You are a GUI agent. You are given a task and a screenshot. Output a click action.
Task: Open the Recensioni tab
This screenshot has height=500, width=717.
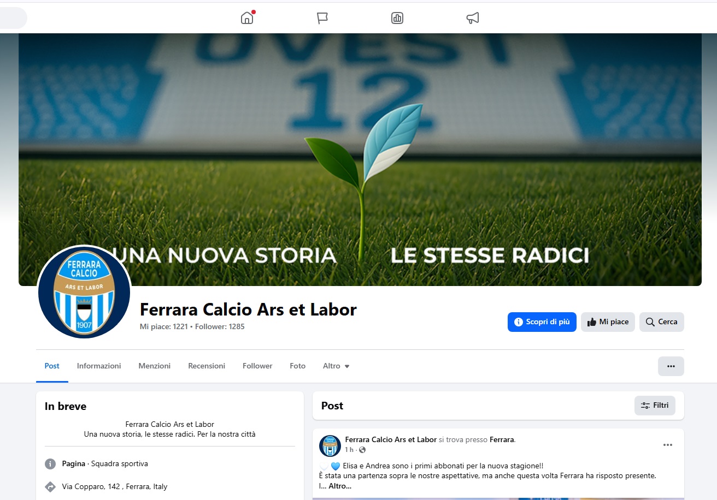tap(207, 366)
